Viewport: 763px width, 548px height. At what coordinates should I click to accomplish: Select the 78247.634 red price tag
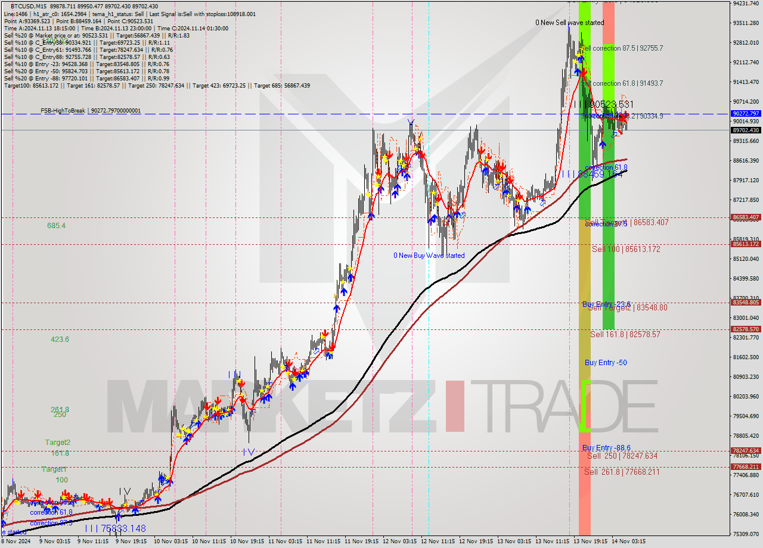(746, 451)
